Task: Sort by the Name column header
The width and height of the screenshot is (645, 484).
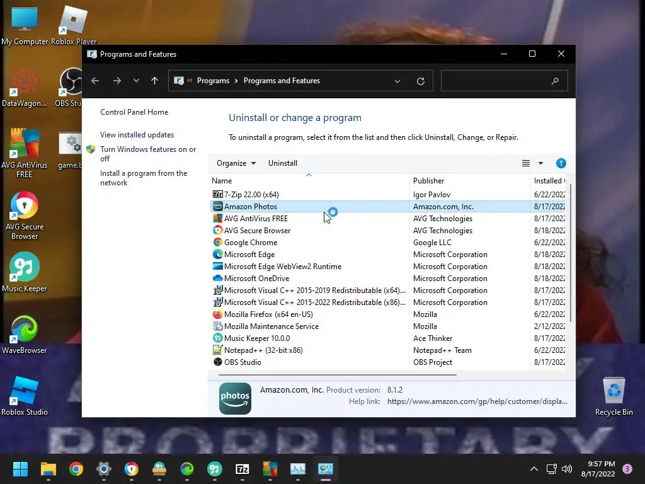Action: click(x=309, y=181)
